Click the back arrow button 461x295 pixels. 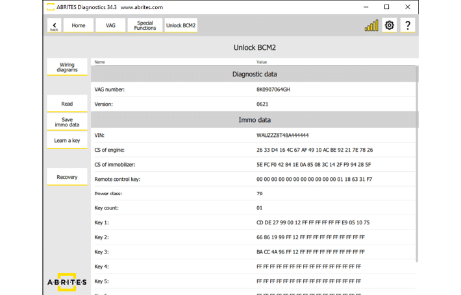(54, 25)
